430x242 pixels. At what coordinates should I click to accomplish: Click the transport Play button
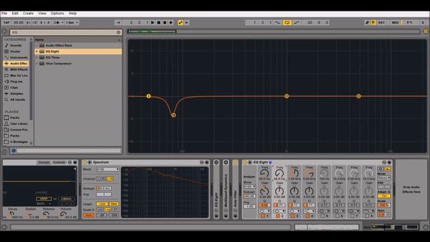153,22
